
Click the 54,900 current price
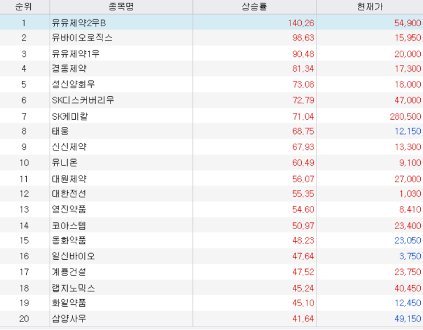408,23
